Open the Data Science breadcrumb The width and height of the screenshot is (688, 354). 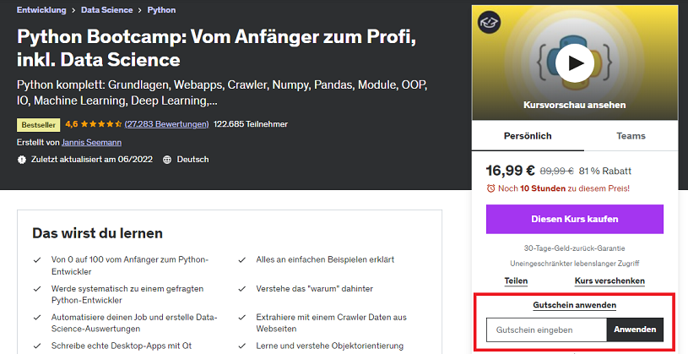[x=106, y=11]
